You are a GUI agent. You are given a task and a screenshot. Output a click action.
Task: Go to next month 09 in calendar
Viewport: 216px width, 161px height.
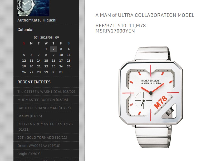57,37
